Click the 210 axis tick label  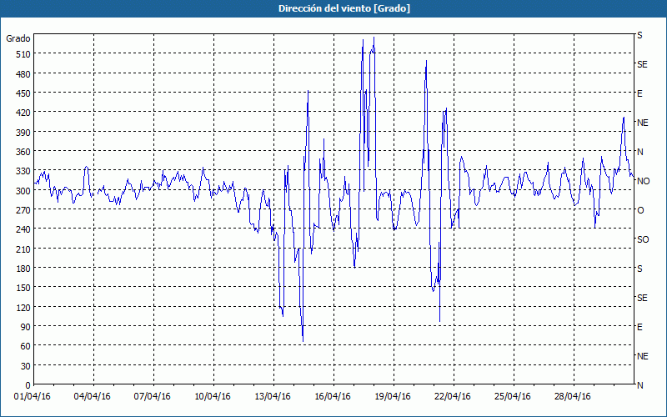pos(23,249)
